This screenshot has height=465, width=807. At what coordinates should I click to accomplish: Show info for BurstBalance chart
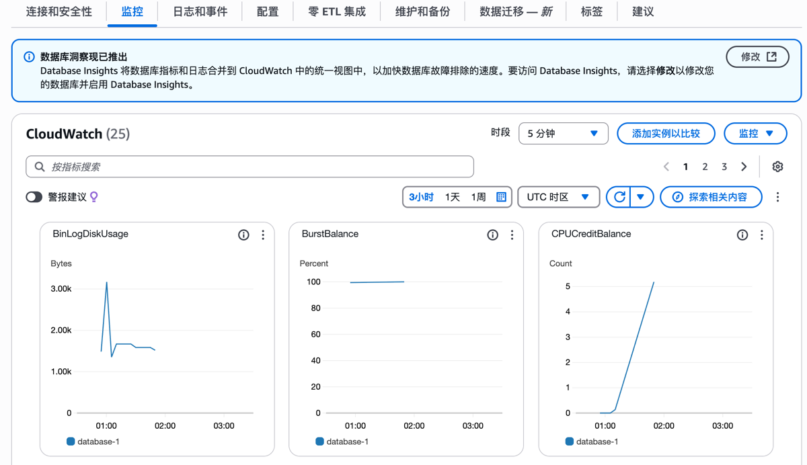click(493, 235)
